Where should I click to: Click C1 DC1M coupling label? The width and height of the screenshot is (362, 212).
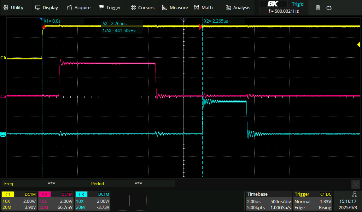[30, 194]
